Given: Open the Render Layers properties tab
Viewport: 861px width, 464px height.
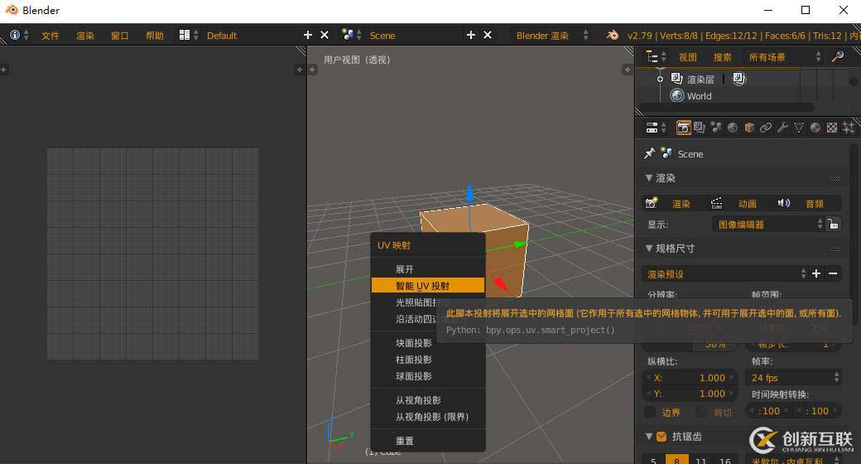Looking at the screenshot, I should click(x=700, y=128).
